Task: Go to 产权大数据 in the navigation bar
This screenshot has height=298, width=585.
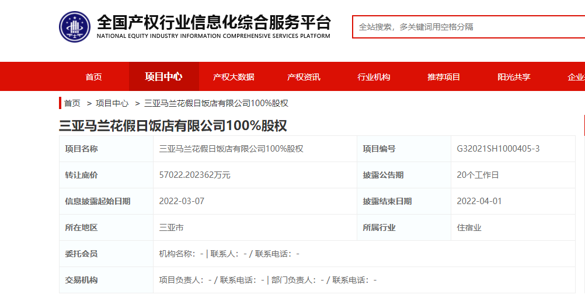Action: 234,77
